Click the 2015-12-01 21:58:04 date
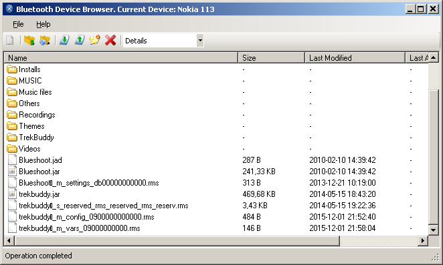Screen dimensions: 443x265 pyautogui.click(x=343, y=228)
